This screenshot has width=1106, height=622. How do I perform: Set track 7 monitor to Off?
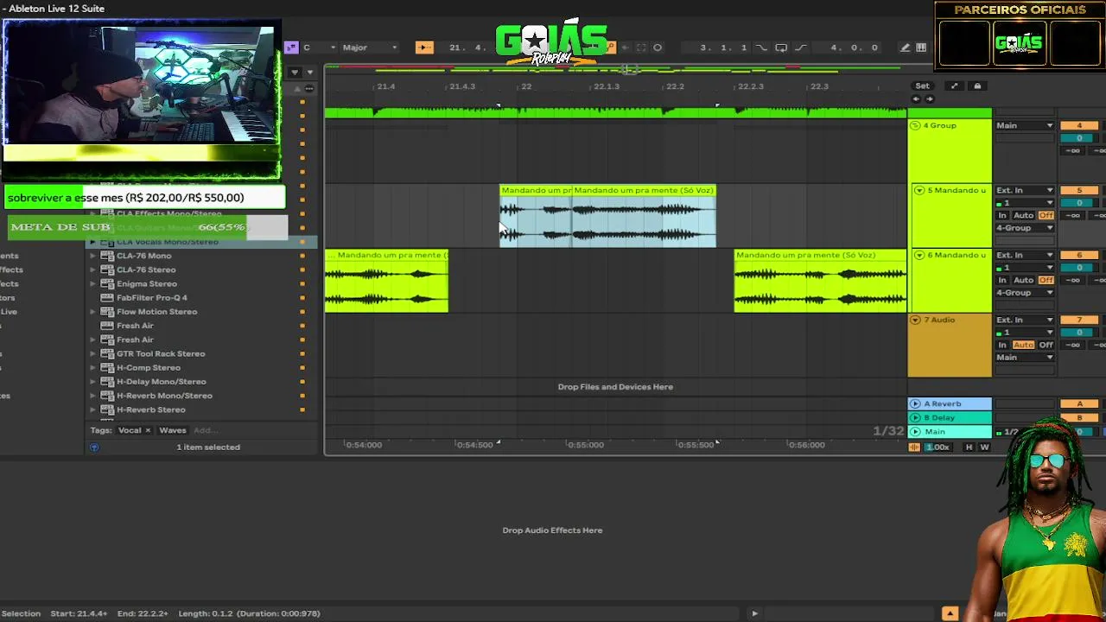coord(1046,345)
